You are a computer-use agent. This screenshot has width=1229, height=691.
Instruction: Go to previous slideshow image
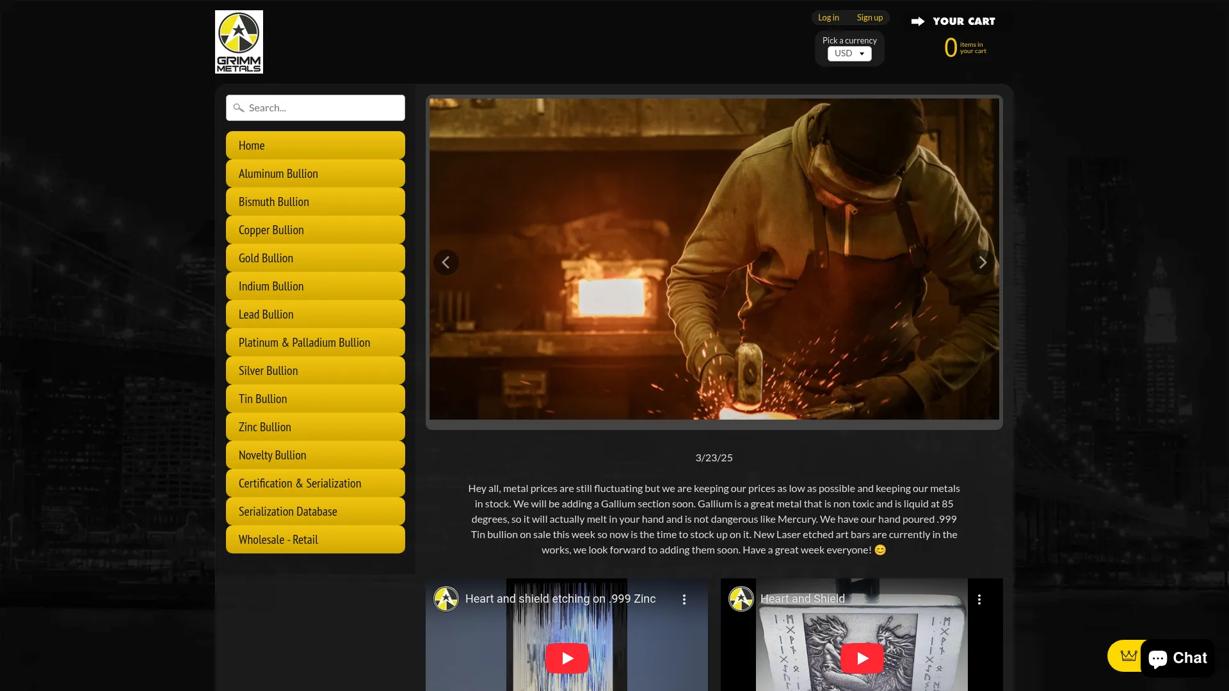pos(446,262)
